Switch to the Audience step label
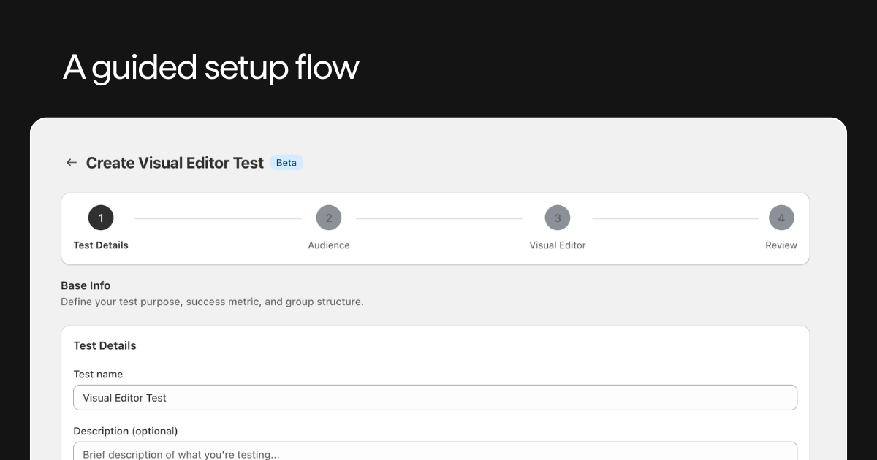 pyautogui.click(x=329, y=245)
